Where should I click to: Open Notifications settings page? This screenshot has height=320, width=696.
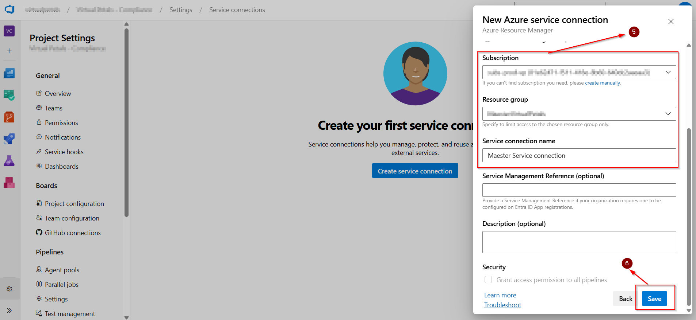(x=63, y=137)
